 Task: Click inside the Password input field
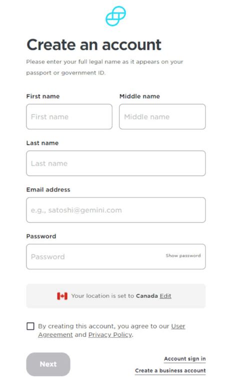coord(116,257)
